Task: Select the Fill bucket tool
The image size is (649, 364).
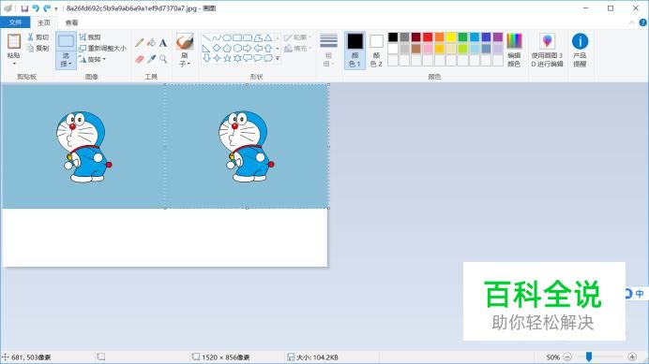Action: coord(152,42)
